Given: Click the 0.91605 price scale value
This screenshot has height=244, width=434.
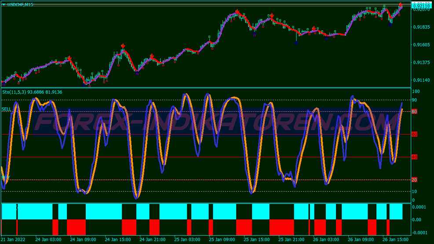Looking at the screenshot, I should click(x=421, y=45).
